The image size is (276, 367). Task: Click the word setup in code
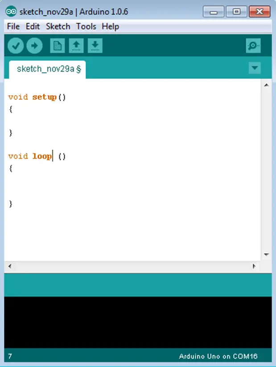[x=45, y=97]
